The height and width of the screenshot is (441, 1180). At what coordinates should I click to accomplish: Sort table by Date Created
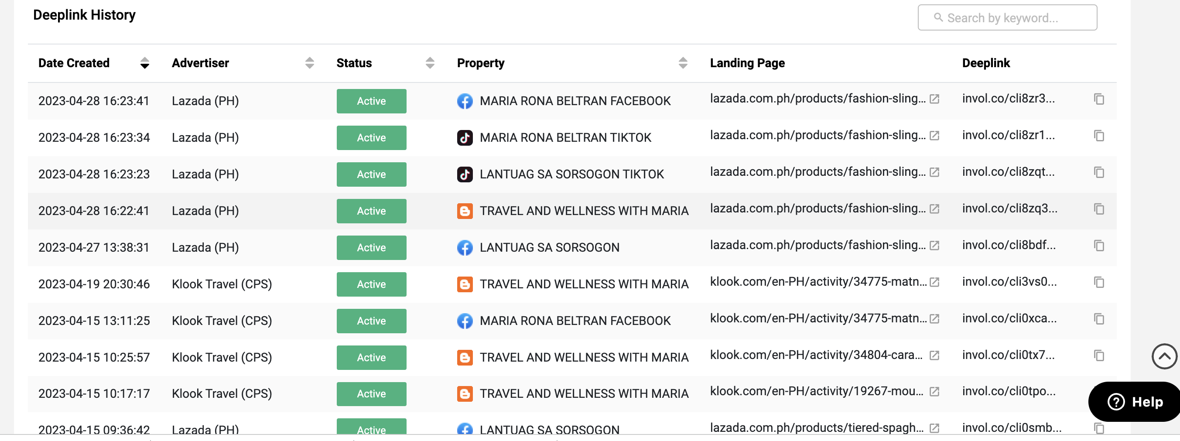click(144, 63)
